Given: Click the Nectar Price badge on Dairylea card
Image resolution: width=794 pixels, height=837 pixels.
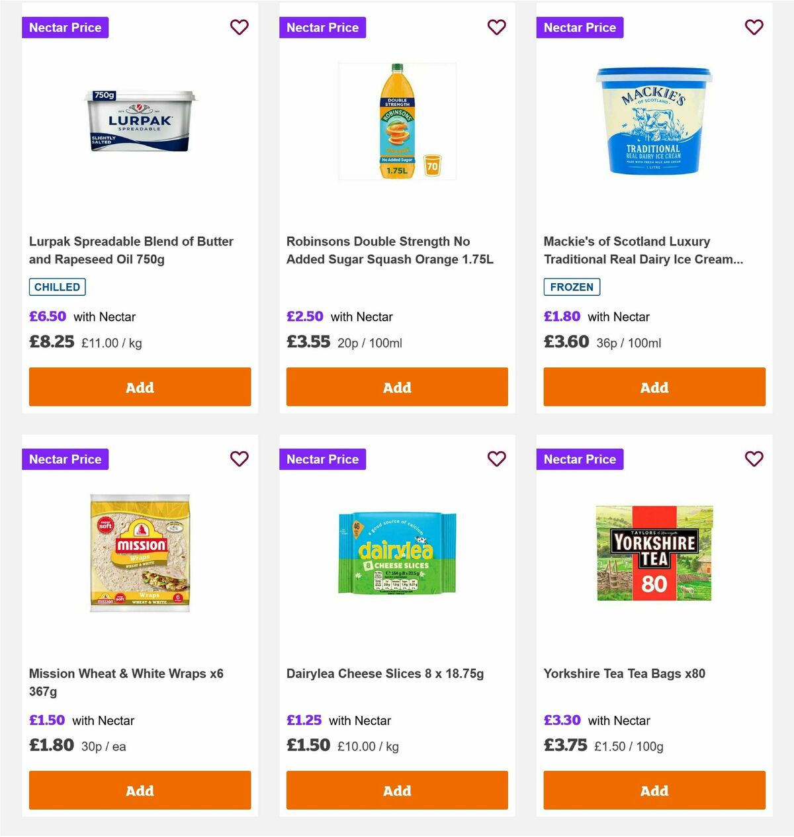Looking at the screenshot, I should click(x=322, y=459).
